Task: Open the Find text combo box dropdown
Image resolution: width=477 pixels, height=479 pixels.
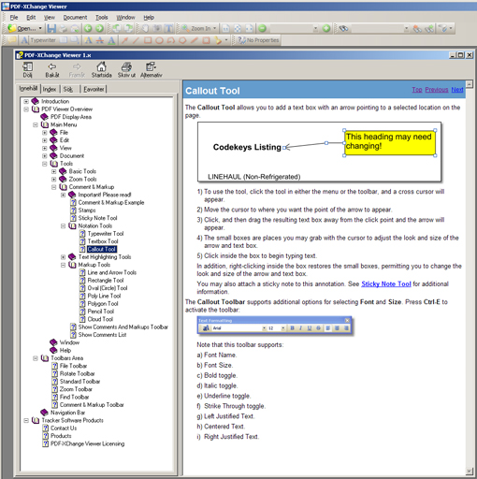Action: (406, 29)
